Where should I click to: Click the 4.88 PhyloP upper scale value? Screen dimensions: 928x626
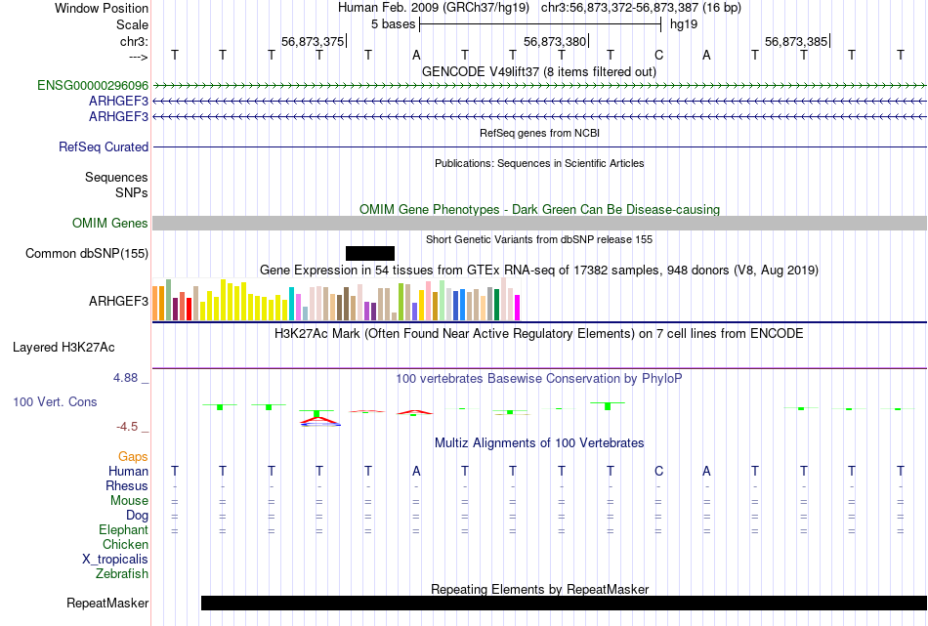pos(125,378)
